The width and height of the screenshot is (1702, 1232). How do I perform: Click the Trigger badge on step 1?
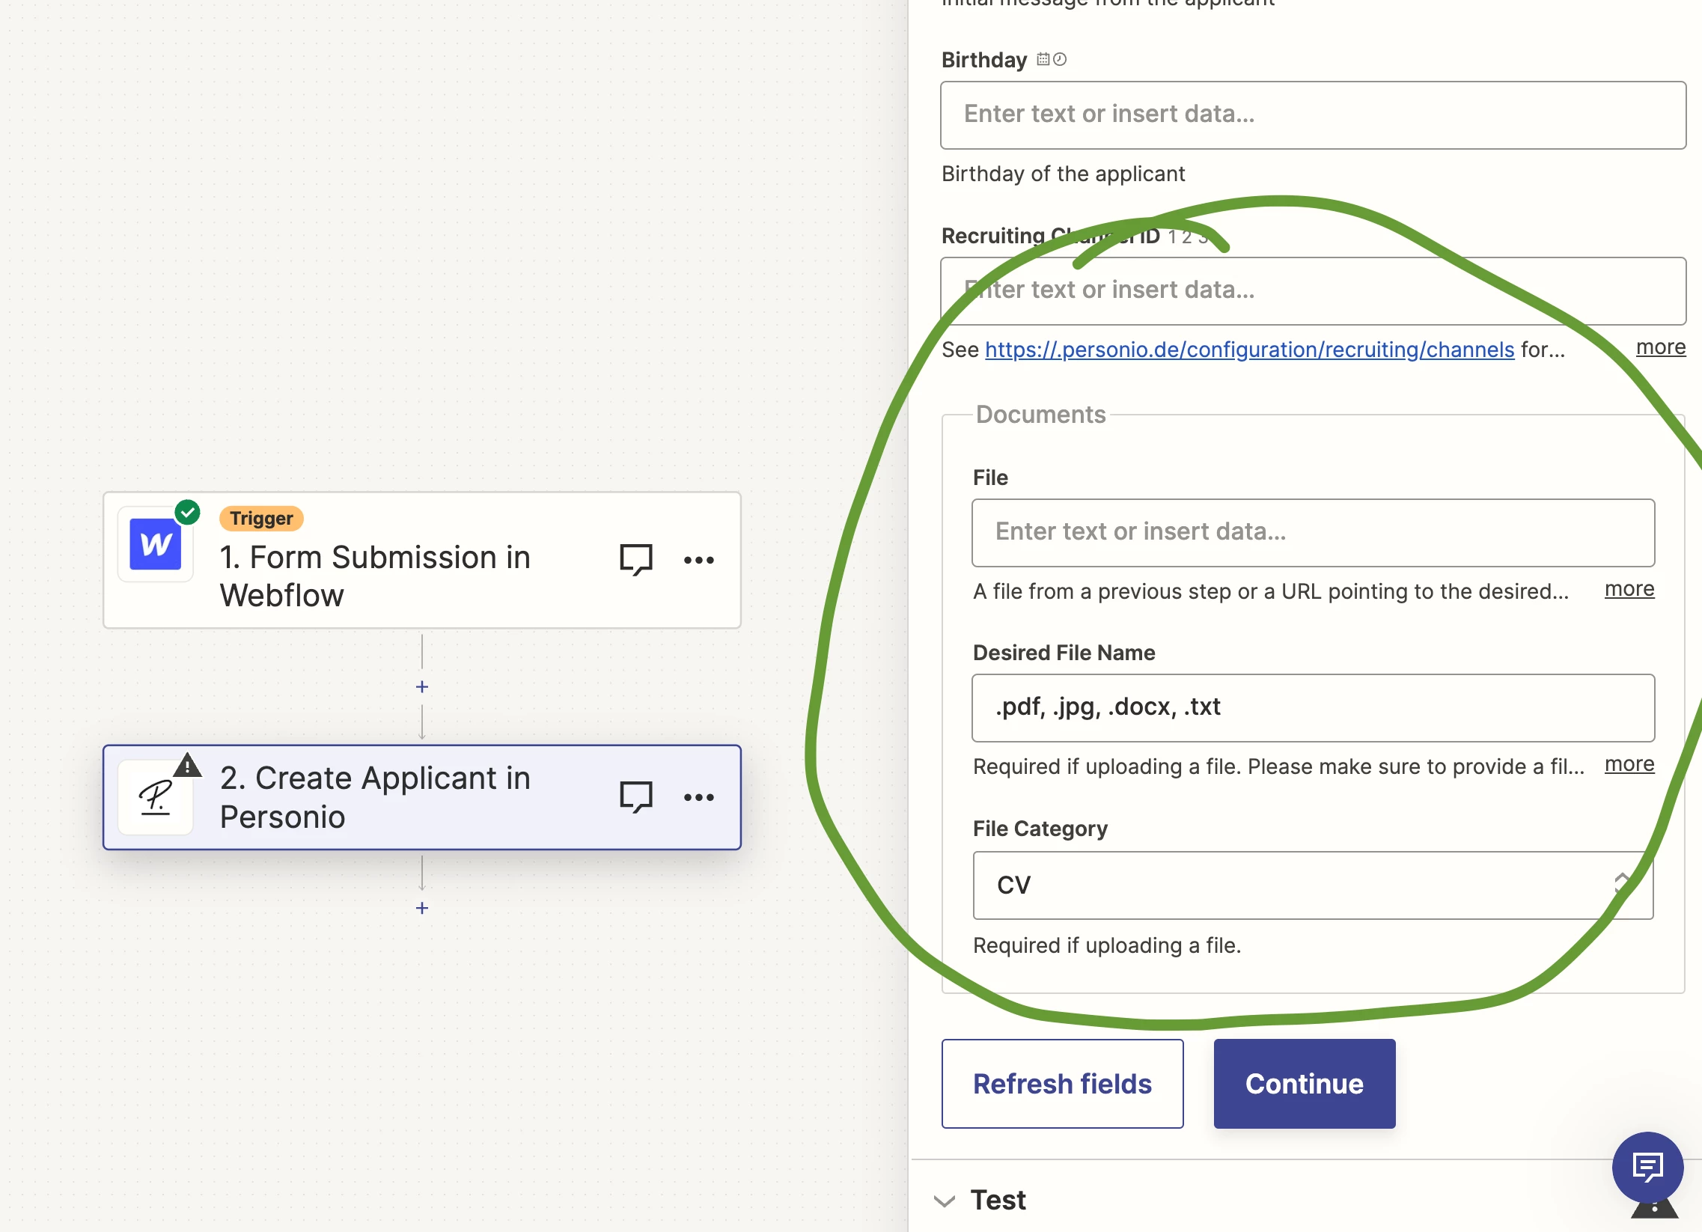coord(261,518)
